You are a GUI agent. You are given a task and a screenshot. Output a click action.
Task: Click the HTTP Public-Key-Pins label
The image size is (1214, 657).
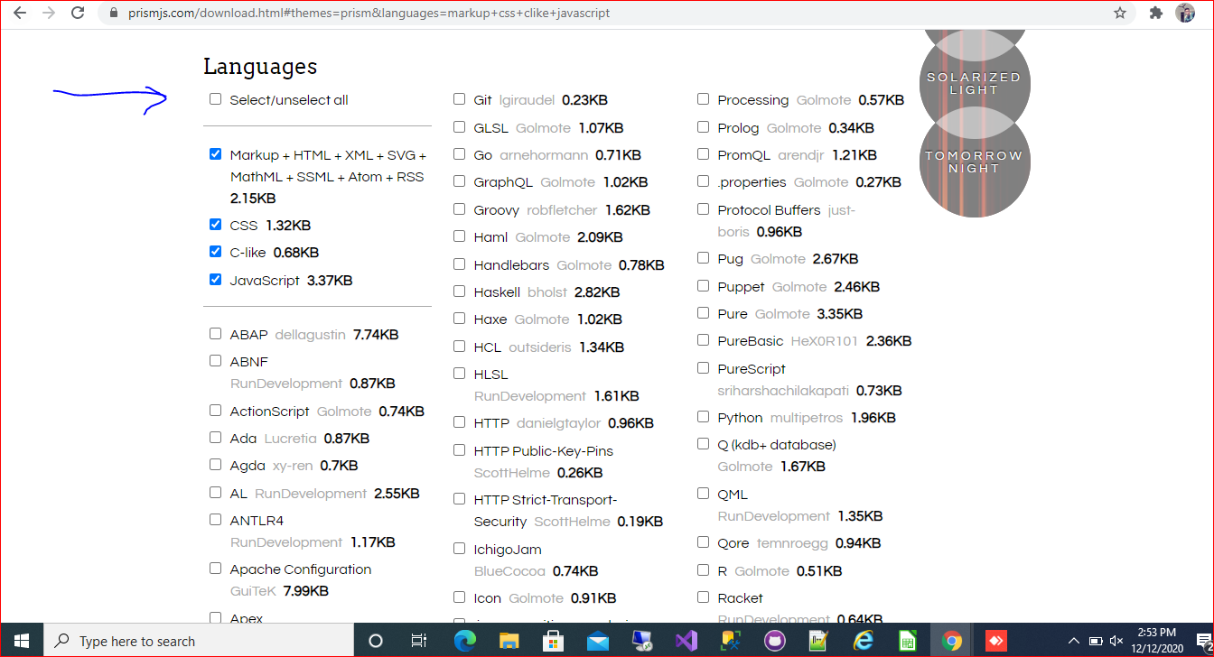click(x=544, y=451)
